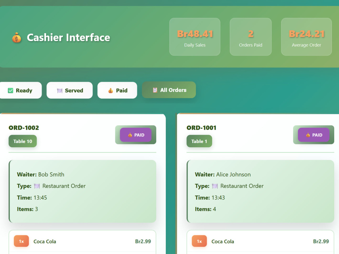Click the ORD-1002 order heading
Viewport: 339px width, 254px height.
(24, 128)
